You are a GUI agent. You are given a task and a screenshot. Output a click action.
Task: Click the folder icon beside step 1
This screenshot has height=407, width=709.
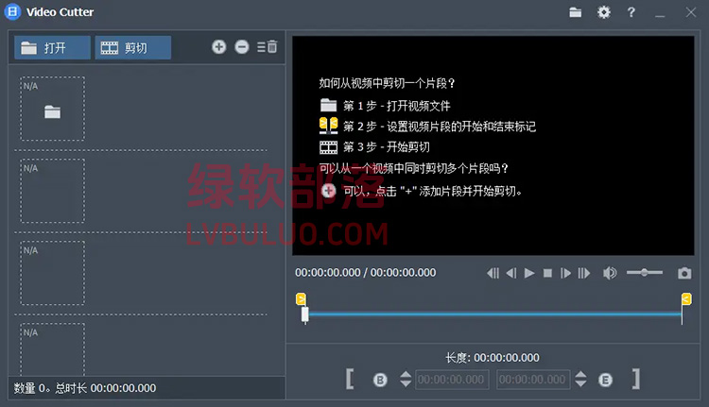click(x=328, y=105)
